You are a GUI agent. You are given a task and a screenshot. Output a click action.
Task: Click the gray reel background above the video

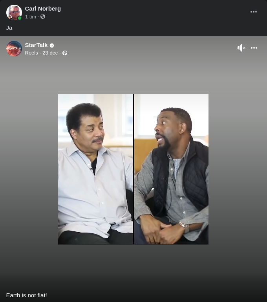click(133, 75)
